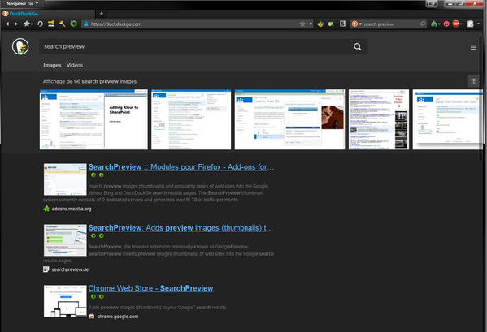Go forward with the forward arrow

coord(15,24)
